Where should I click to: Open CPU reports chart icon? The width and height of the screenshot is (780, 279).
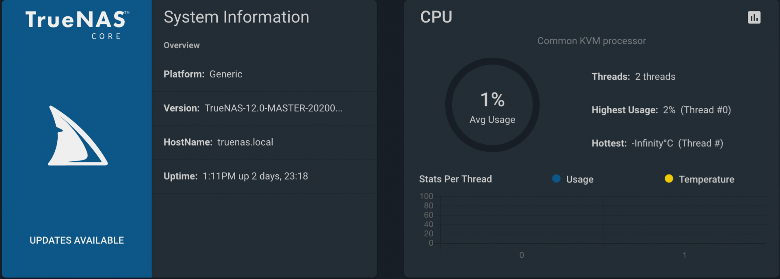[754, 17]
